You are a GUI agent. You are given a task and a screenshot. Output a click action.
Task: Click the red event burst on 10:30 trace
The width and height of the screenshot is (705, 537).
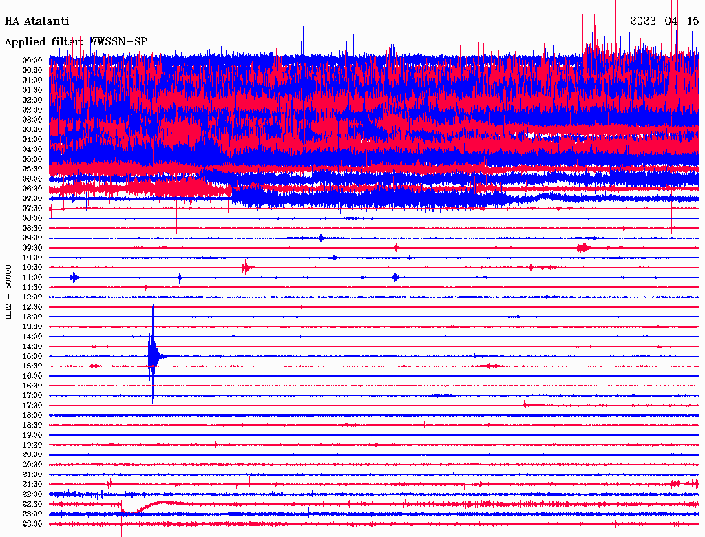[x=247, y=268]
